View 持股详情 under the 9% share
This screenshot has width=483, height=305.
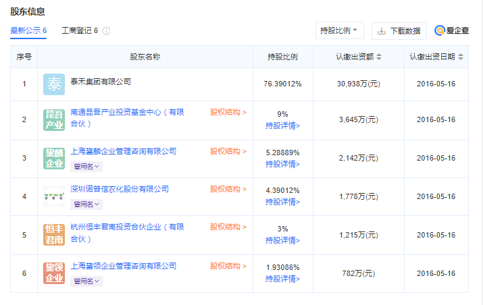283,126
